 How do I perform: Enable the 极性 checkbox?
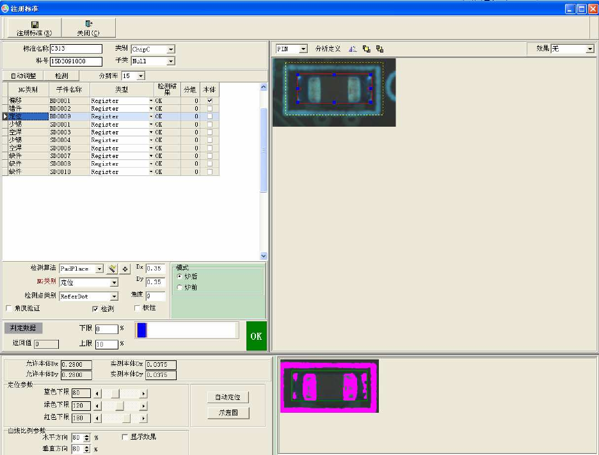pos(138,308)
